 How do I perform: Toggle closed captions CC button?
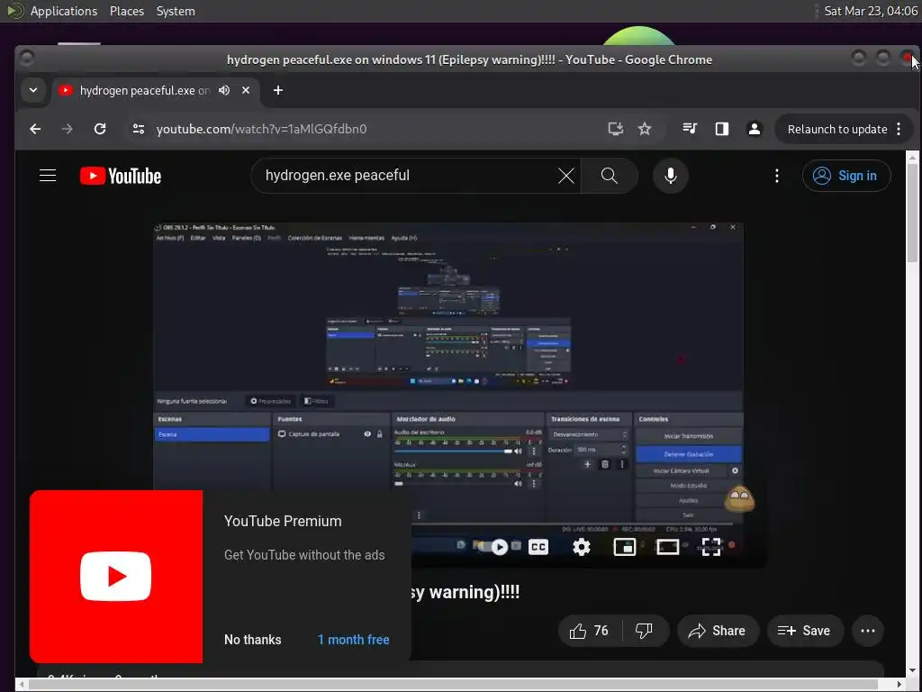538,547
